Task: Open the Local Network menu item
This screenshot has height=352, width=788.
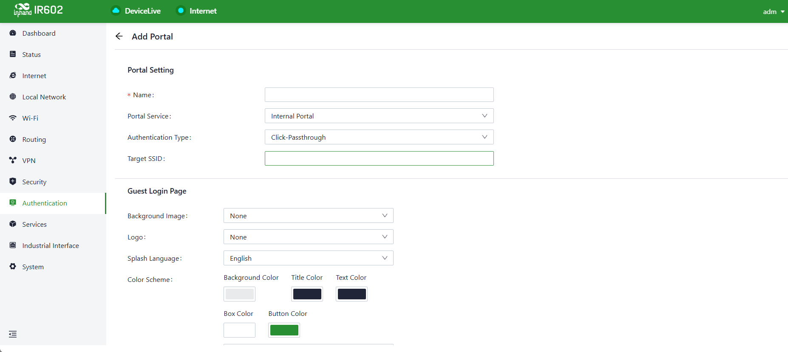Action: 53,97
